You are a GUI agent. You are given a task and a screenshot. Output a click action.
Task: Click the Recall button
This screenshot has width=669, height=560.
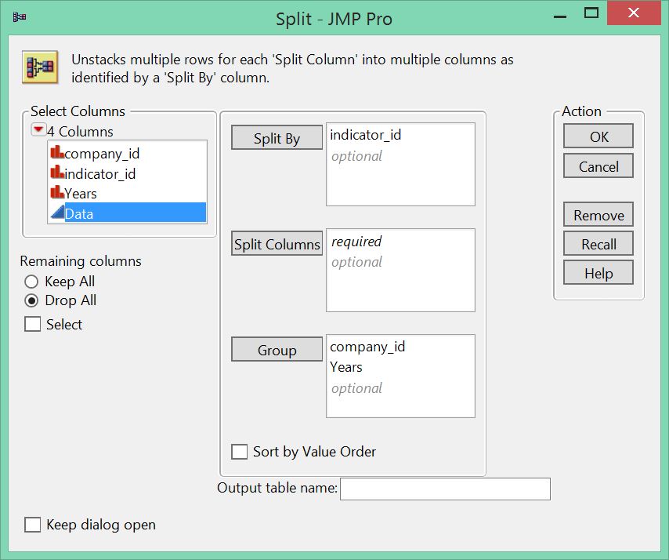click(x=598, y=244)
